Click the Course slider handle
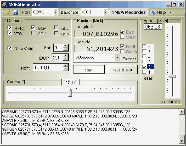Screen dimensions: 186x146 70,93
